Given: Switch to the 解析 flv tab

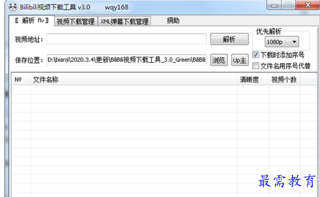Looking at the screenshot, I should [32, 21].
